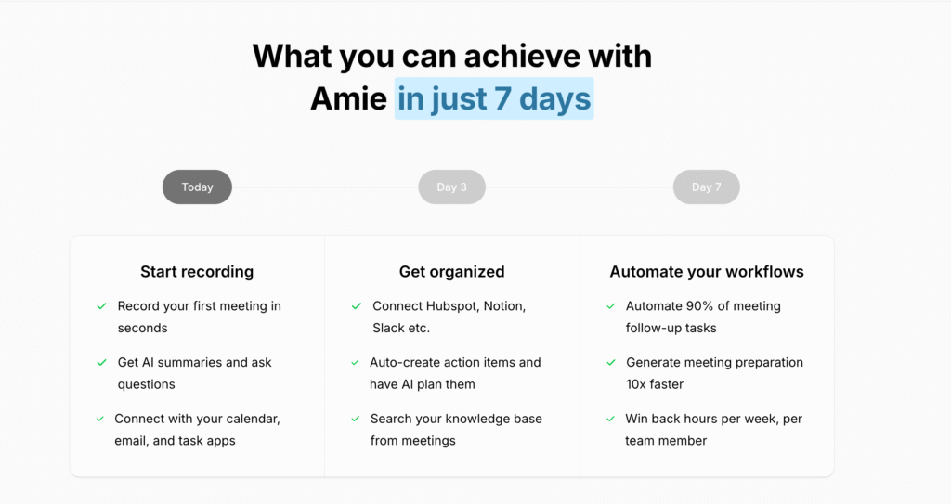Click checkmark next to Search your knowledge base
This screenshot has width=951, height=504.
[356, 420]
